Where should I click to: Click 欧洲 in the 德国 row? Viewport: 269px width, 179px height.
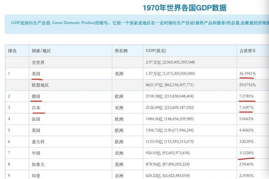tap(119, 96)
